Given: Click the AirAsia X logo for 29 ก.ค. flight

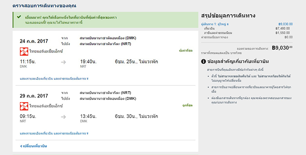Looking at the screenshot, I should (x=24, y=106).
